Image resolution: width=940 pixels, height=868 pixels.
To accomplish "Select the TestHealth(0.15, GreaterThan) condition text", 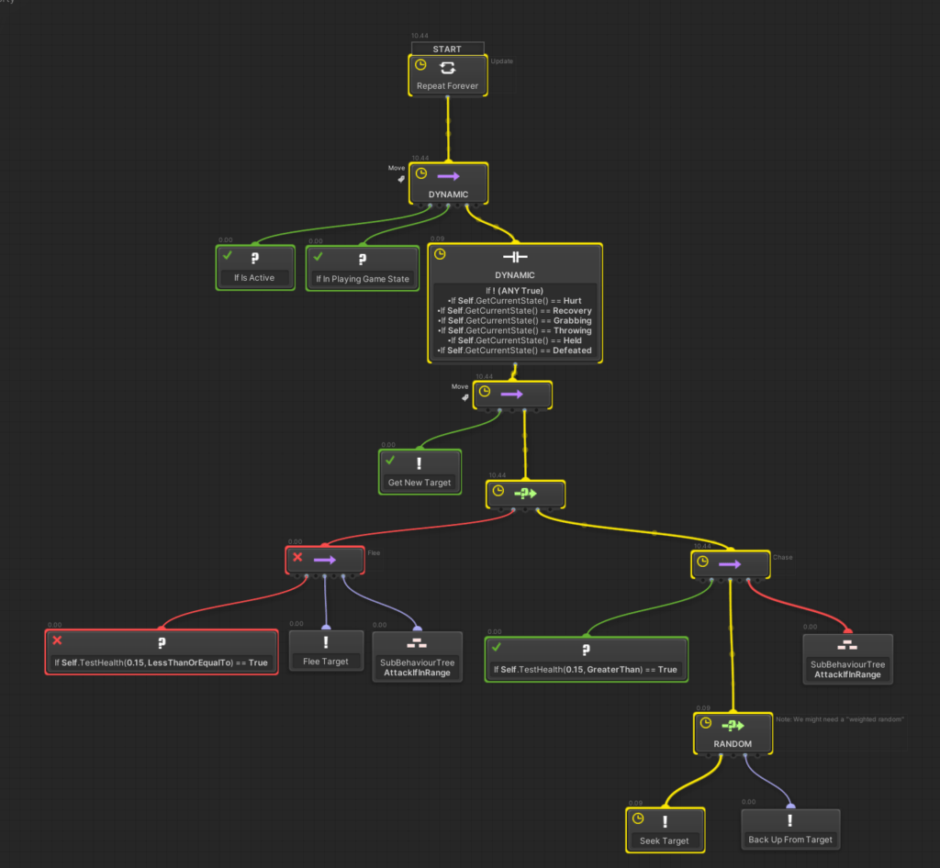I will pyautogui.click(x=585, y=669).
